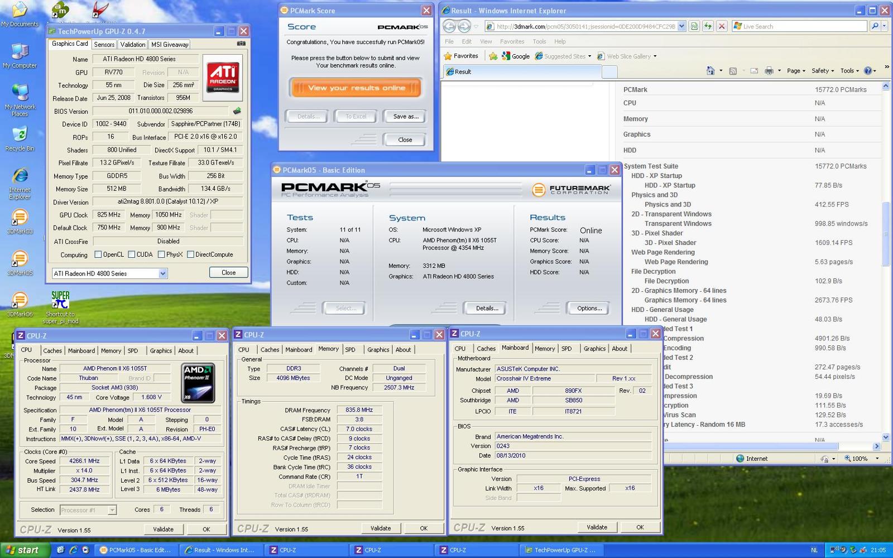
Task: Open My Computer desktop icon
Action: pos(20,56)
